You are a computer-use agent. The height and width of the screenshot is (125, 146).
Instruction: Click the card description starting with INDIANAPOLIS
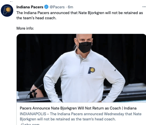(x=81, y=116)
